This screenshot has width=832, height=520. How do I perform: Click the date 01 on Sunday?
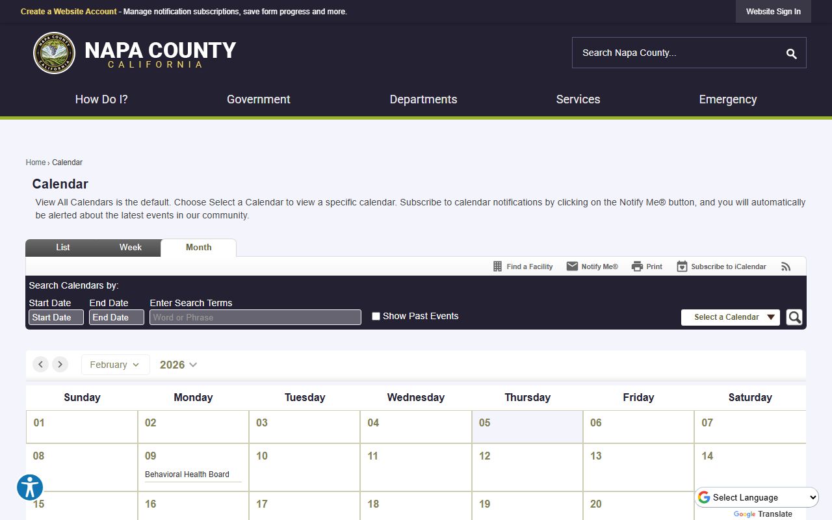[x=39, y=423]
